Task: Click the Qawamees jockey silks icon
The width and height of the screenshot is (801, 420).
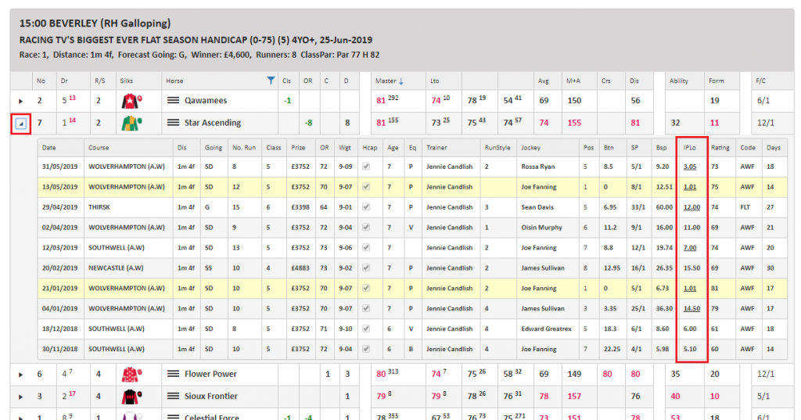Action: [x=130, y=101]
